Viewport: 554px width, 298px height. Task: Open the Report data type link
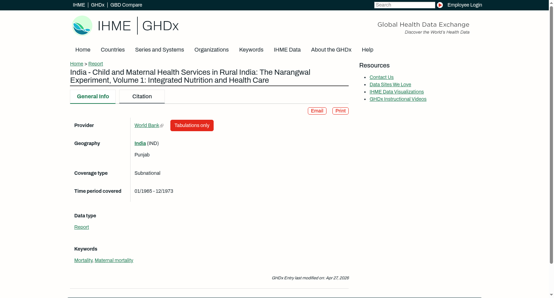point(81,227)
